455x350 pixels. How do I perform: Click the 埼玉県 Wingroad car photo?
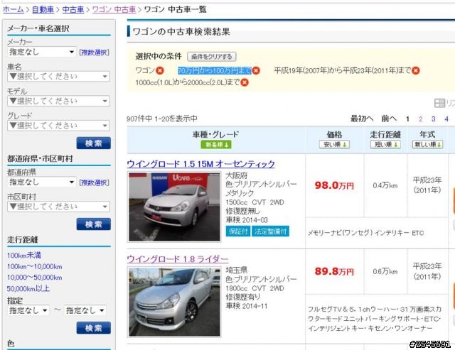(174, 302)
